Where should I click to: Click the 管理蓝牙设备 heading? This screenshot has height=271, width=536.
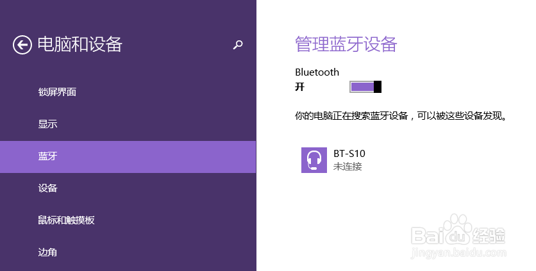coord(346,44)
